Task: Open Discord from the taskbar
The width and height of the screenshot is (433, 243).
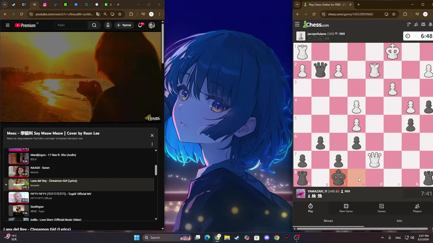Action: pos(267,238)
